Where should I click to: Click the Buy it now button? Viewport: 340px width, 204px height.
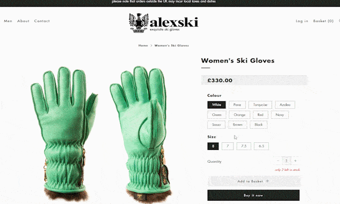pos(253,195)
